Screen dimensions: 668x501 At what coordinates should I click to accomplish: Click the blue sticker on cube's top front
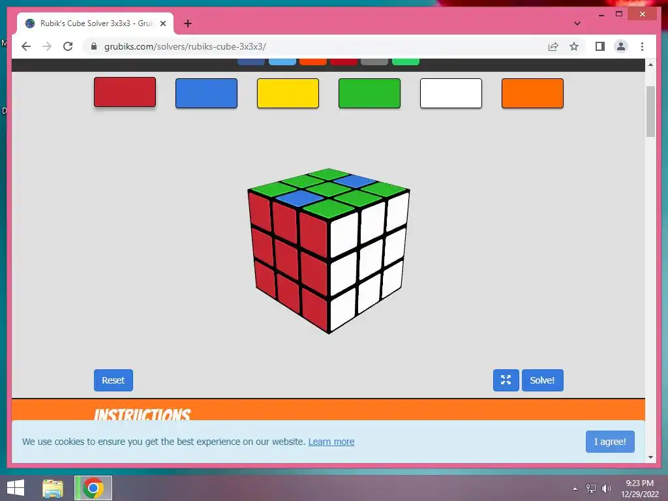pos(299,198)
